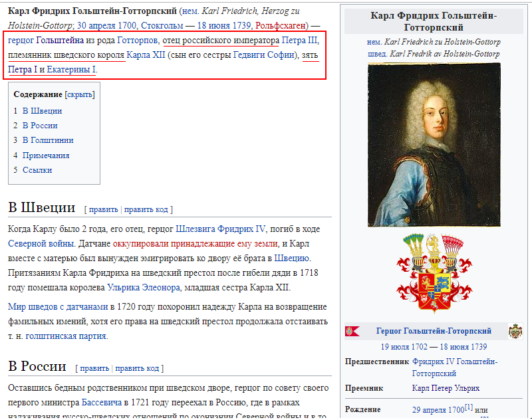Open the герцог link in the intro
This screenshot has height=420, width=532.
(21, 41)
